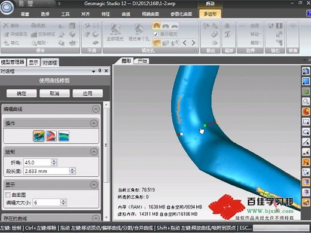Open the quick access toolbar dropdown
311x233 pixels.
pos(59,4)
